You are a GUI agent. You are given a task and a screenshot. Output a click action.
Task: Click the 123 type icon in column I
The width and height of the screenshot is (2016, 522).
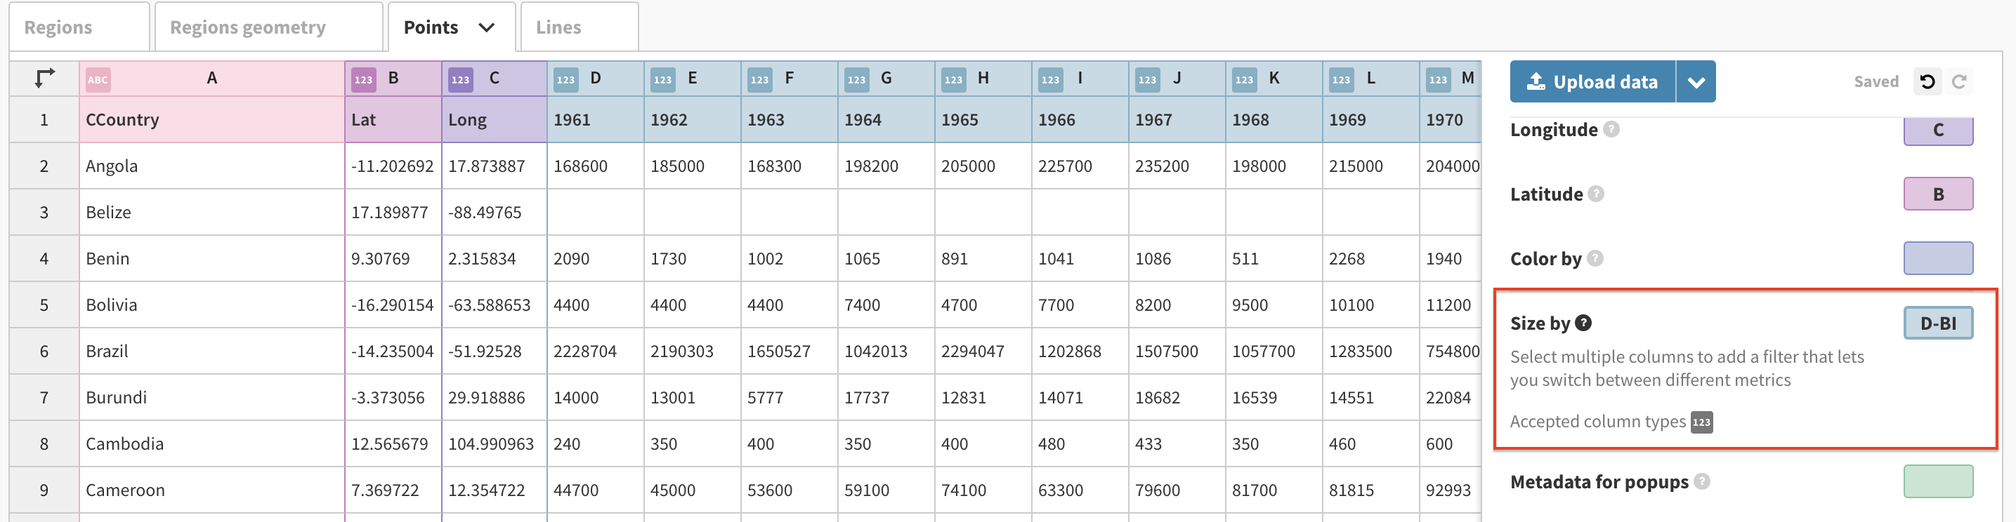[1050, 80]
